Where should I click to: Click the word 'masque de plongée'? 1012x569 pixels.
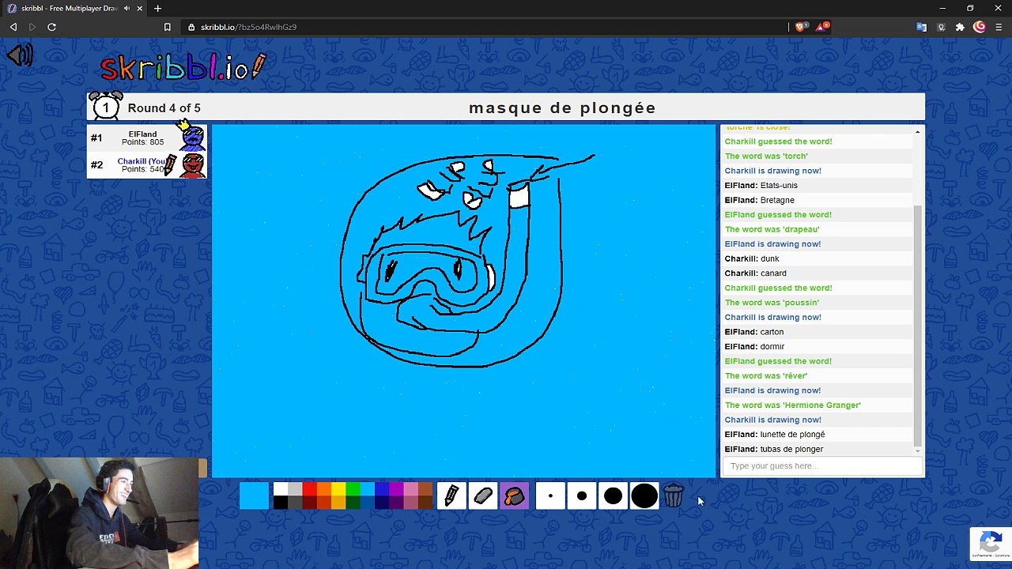562,108
